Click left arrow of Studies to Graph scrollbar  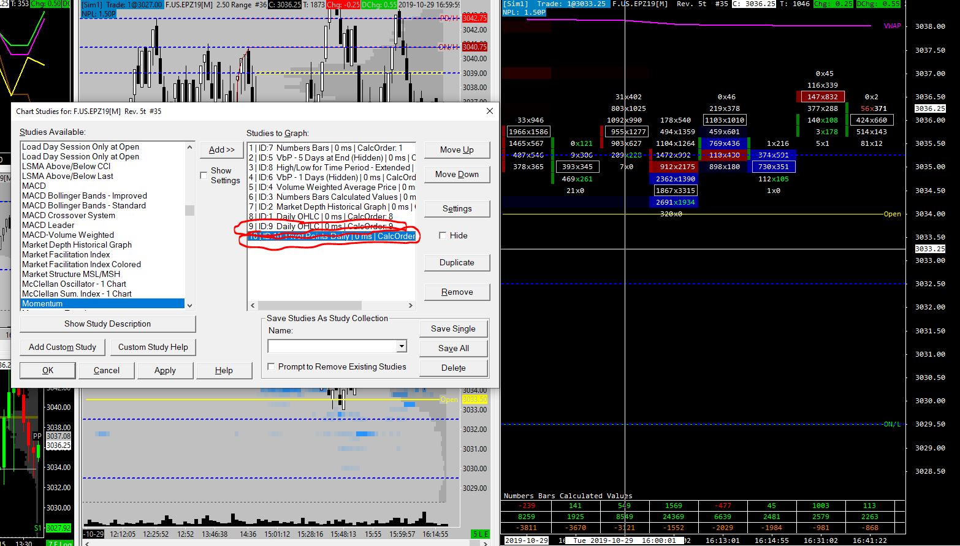[x=253, y=305]
